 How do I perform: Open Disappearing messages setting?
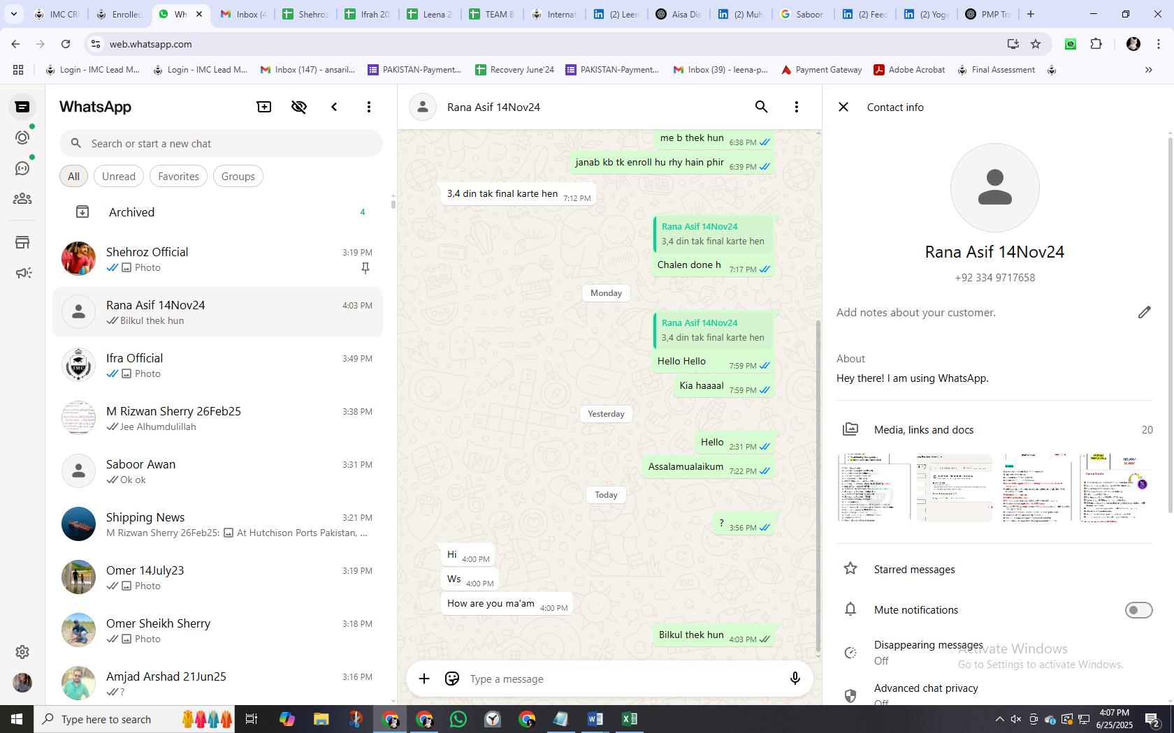pyautogui.click(x=994, y=652)
